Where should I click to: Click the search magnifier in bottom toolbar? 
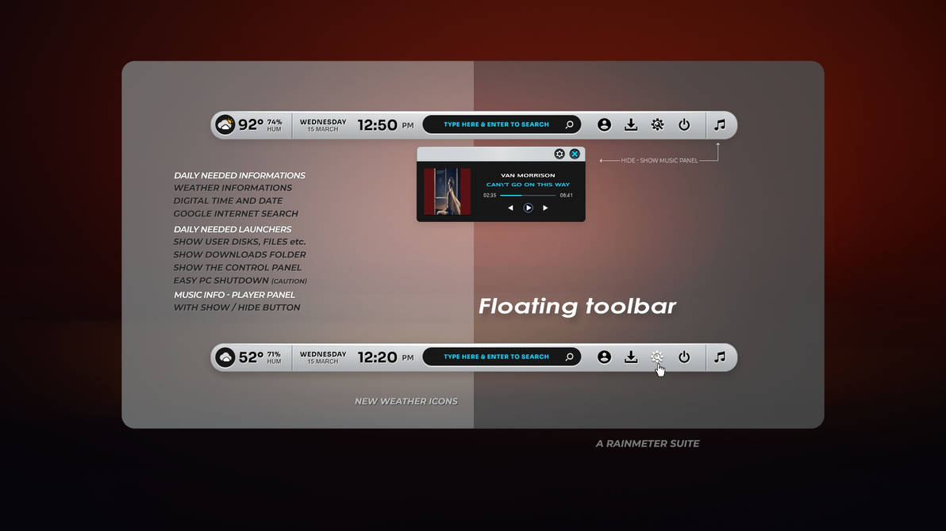tap(569, 357)
